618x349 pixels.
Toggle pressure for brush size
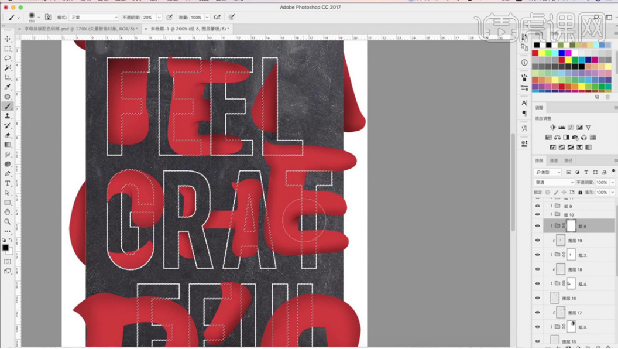232,17
